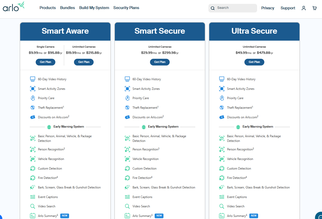Viewport: 322px width, 219px height.
Task: Click the 60-Day Video History icon in Ultra Secure
Action: [x=222, y=79]
